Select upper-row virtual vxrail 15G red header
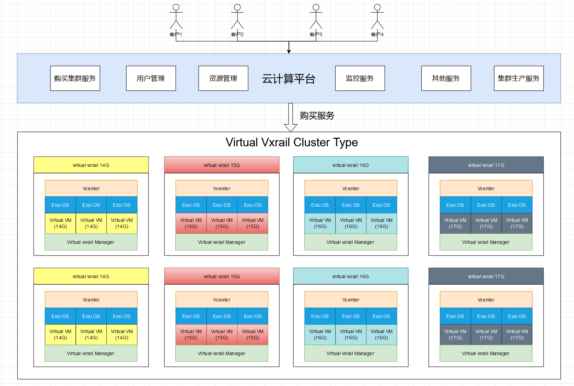The height and width of the screenshot is (386, 574). point(222,165)
